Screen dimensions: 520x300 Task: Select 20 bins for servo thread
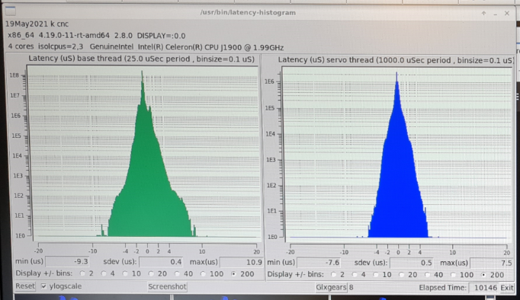402,275
